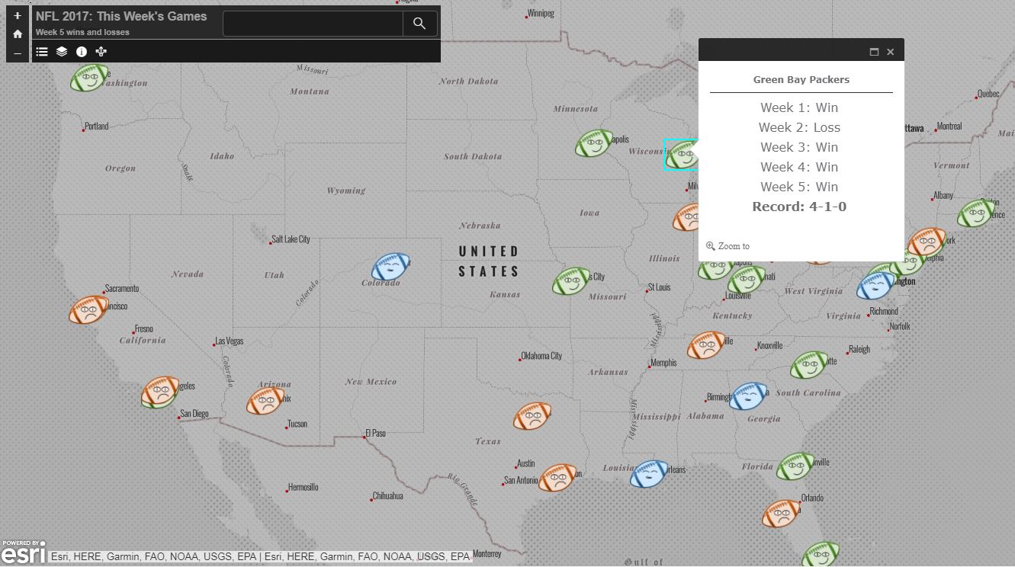The image size is (1015, 567).
Task: Select the Dallas orange football marker
Action: click(532, 416)
